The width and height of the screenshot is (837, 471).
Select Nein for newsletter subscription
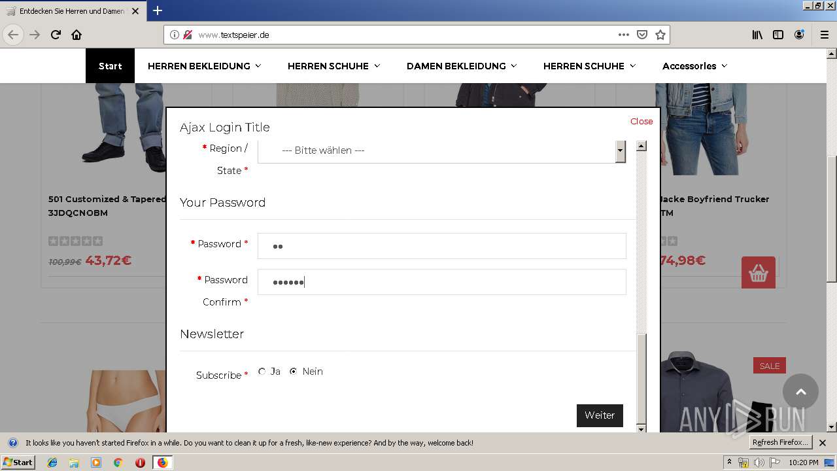(293, 372)
